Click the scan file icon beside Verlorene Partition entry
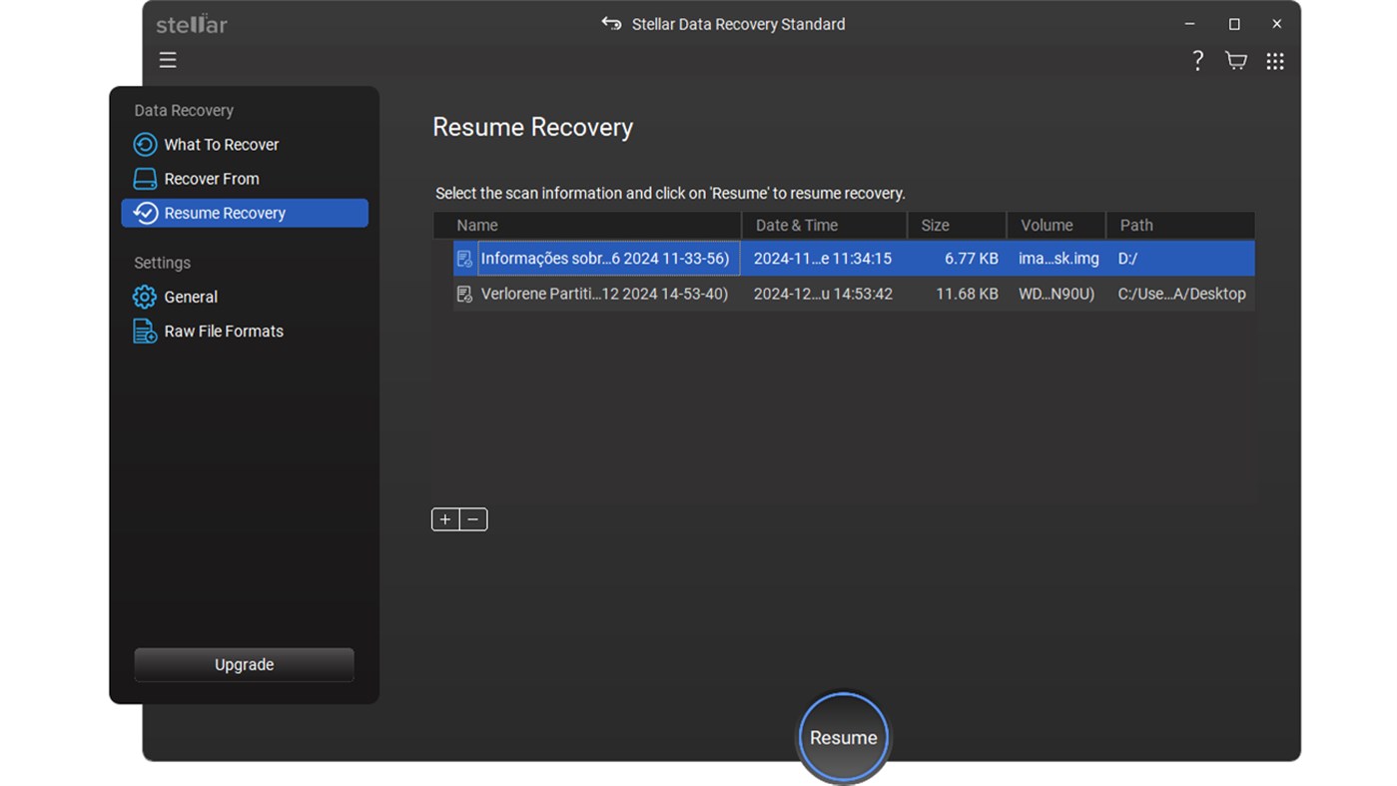 463,293
